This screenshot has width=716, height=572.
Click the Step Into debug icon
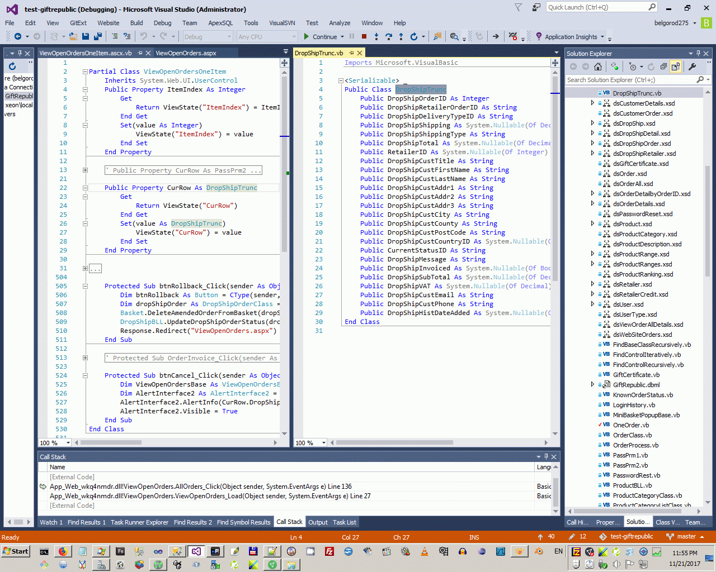[x=376, y=37]
